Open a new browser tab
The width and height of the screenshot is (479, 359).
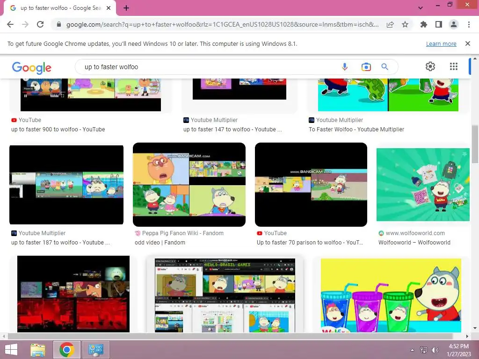coord(126,8)
